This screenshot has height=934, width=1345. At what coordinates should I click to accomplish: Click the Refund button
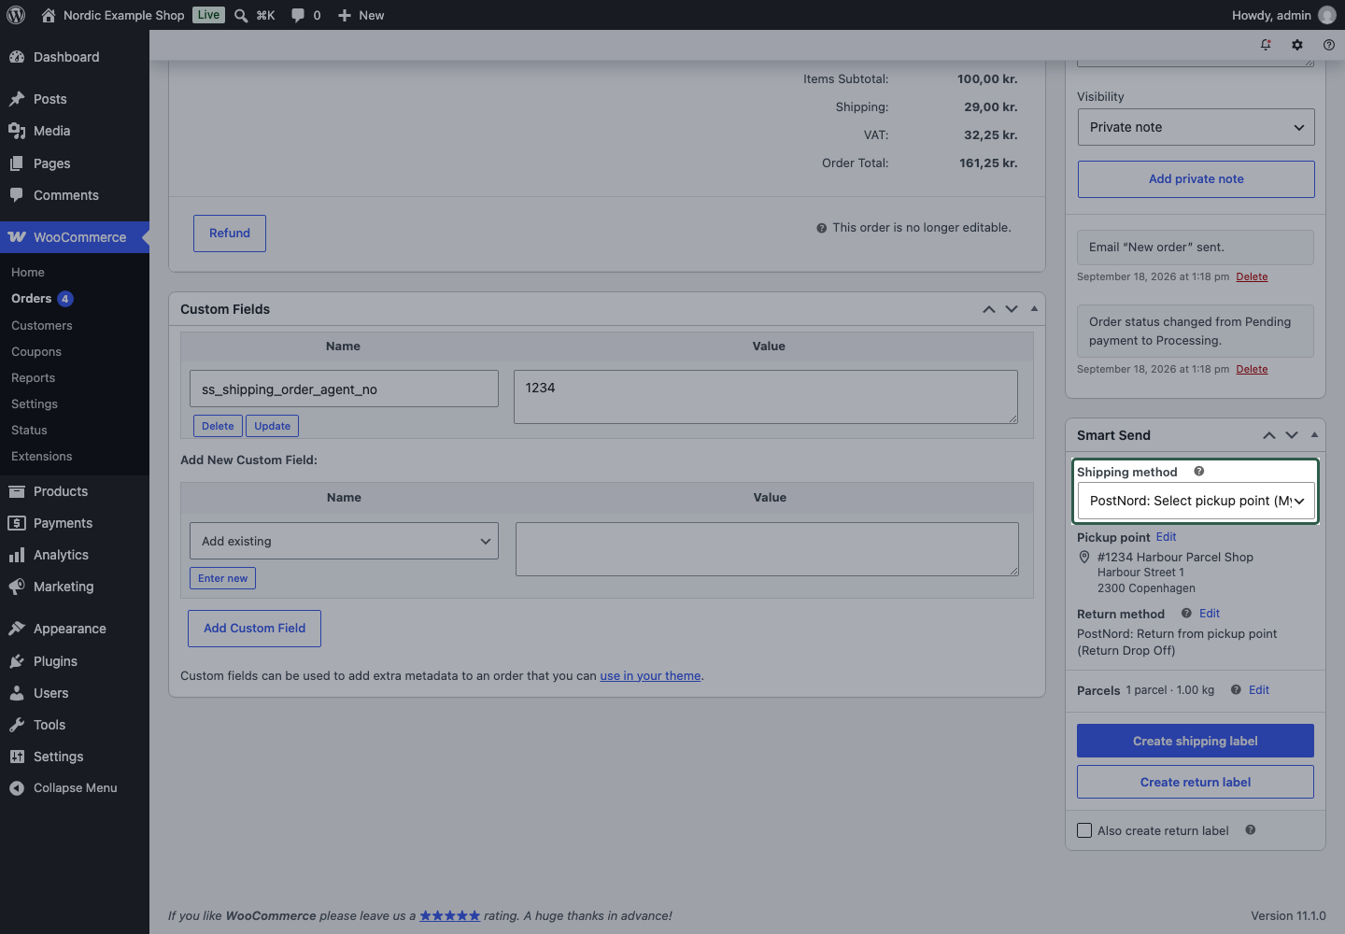pyautogui.click(x=230, y=233)
